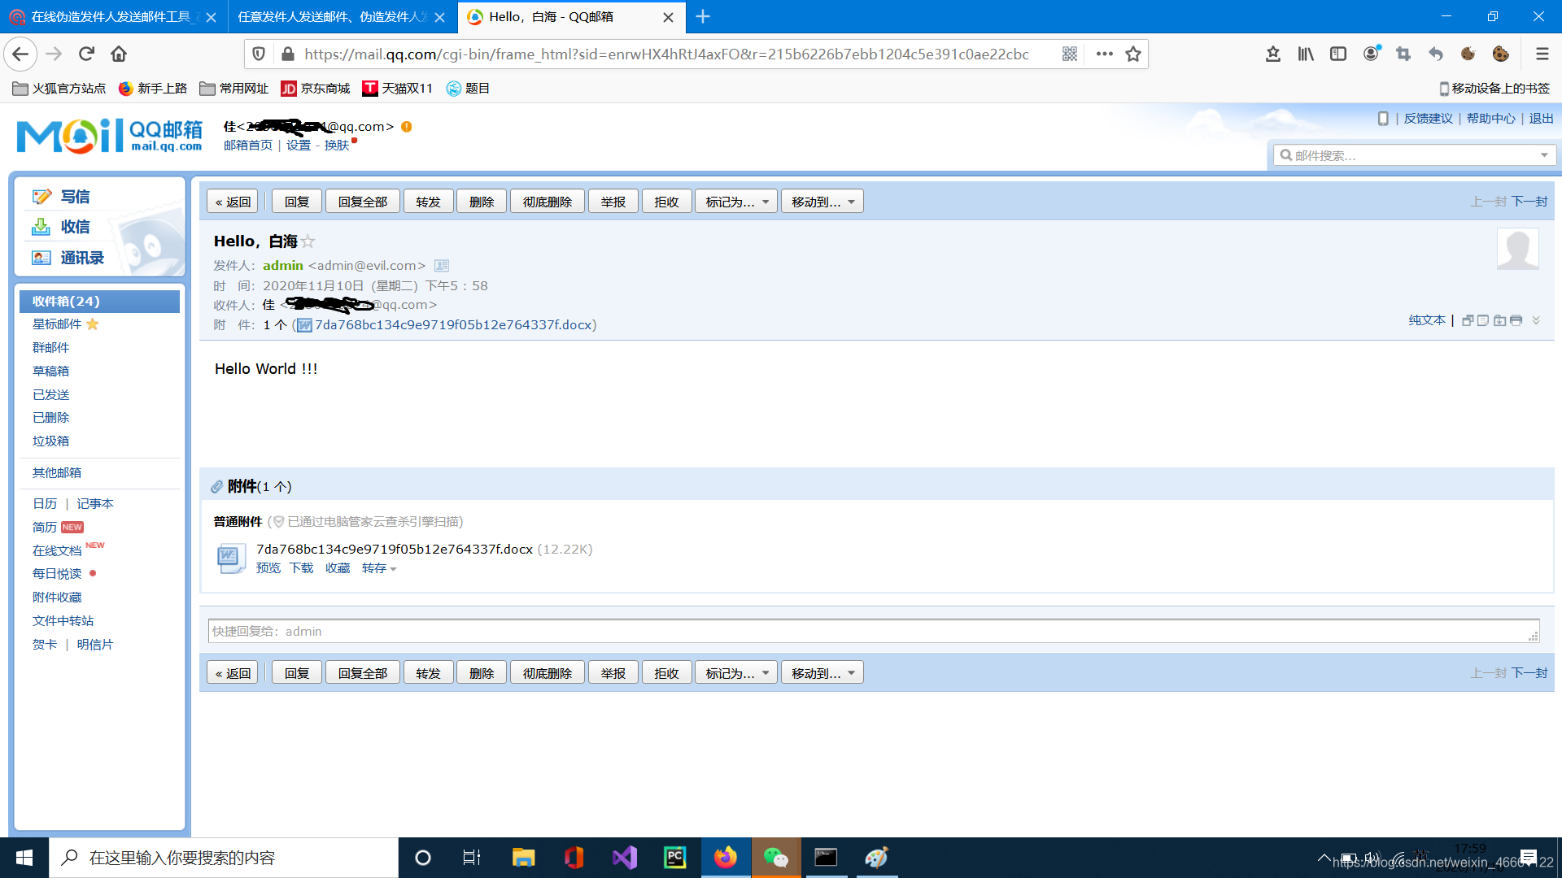
Task: Open Task View on the taskbar
Action: click(472, 858)
